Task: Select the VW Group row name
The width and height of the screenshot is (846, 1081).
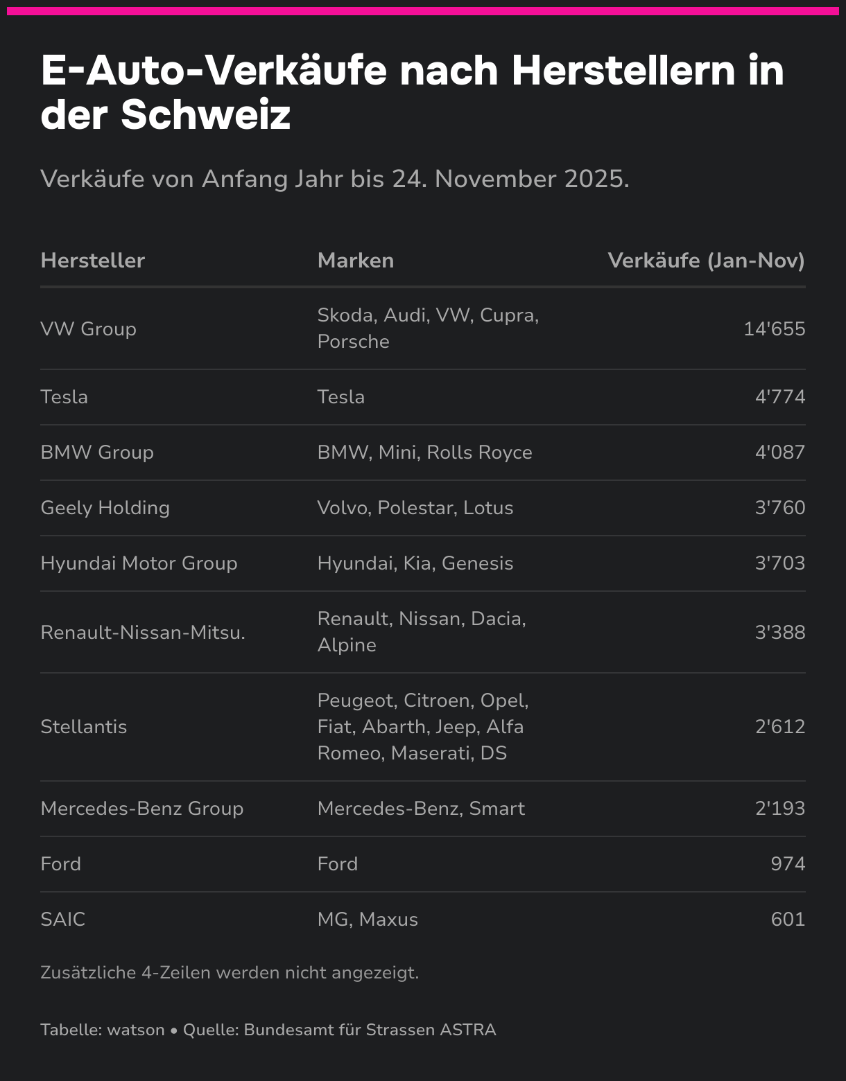Action: [88, 328]
